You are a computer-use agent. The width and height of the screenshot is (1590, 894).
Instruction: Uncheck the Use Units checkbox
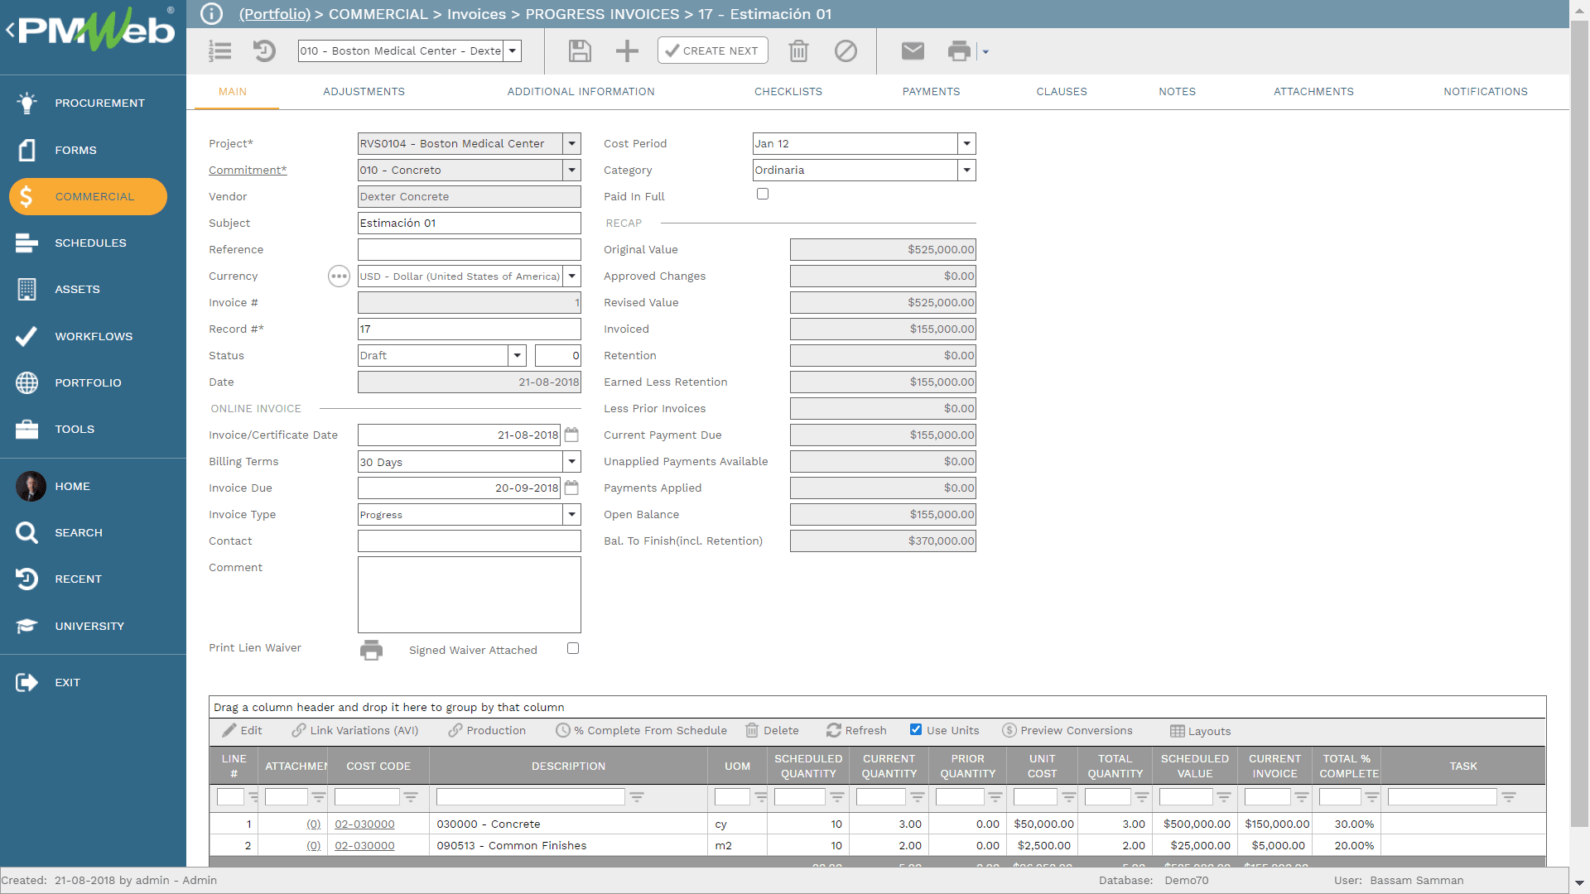tap(916, 729)
